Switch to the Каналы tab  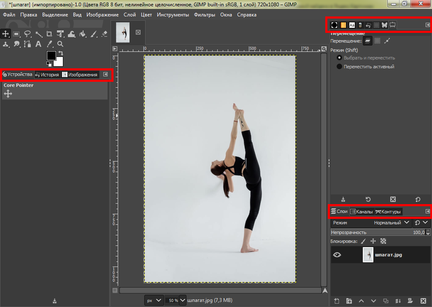(362, 212)
